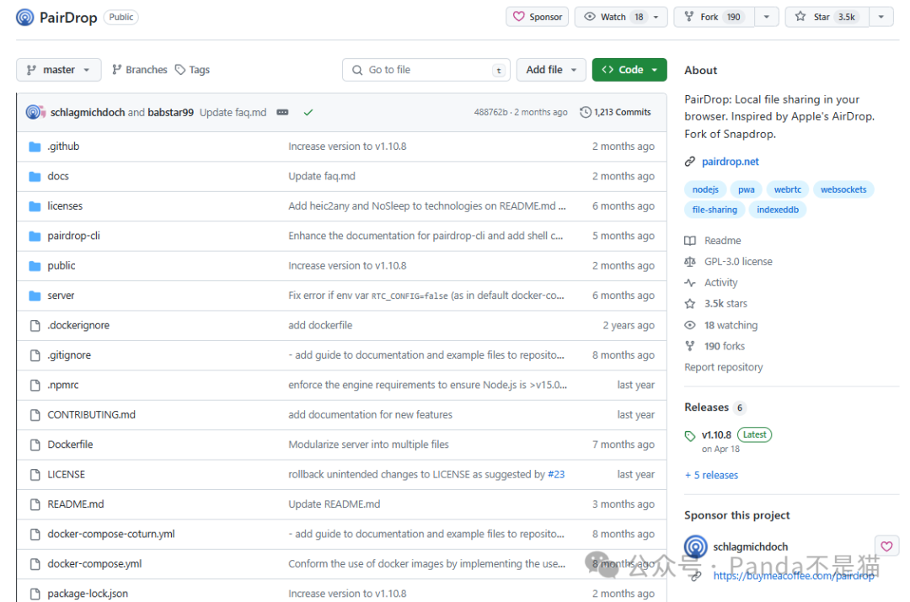Open the server folder icon

pyautogui.click(x=35, y=296)
